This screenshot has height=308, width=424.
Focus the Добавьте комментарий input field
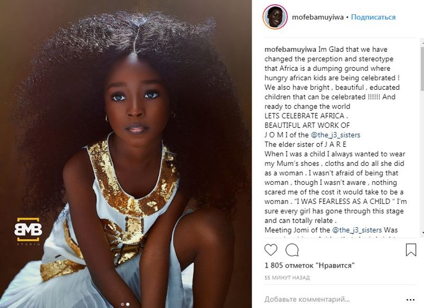coord(332,299)
